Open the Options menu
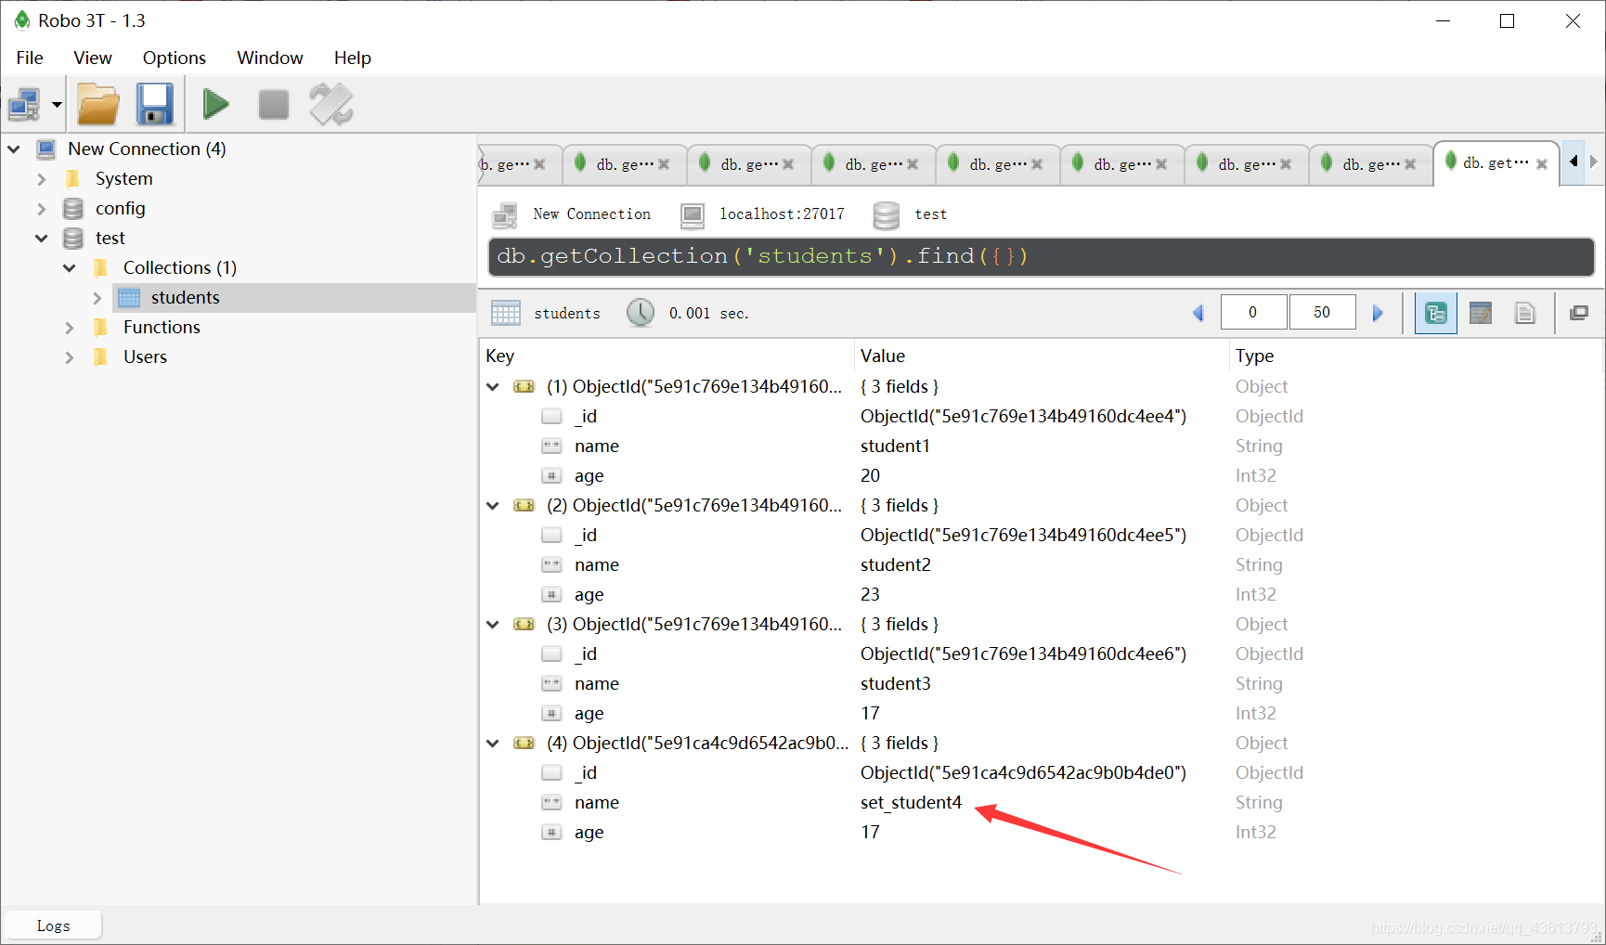1606x945 pixels. tap(175, 58)
